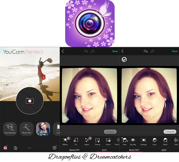Tap the camera shutter button on home screen

pyautogui.click(x=30, y=101)
